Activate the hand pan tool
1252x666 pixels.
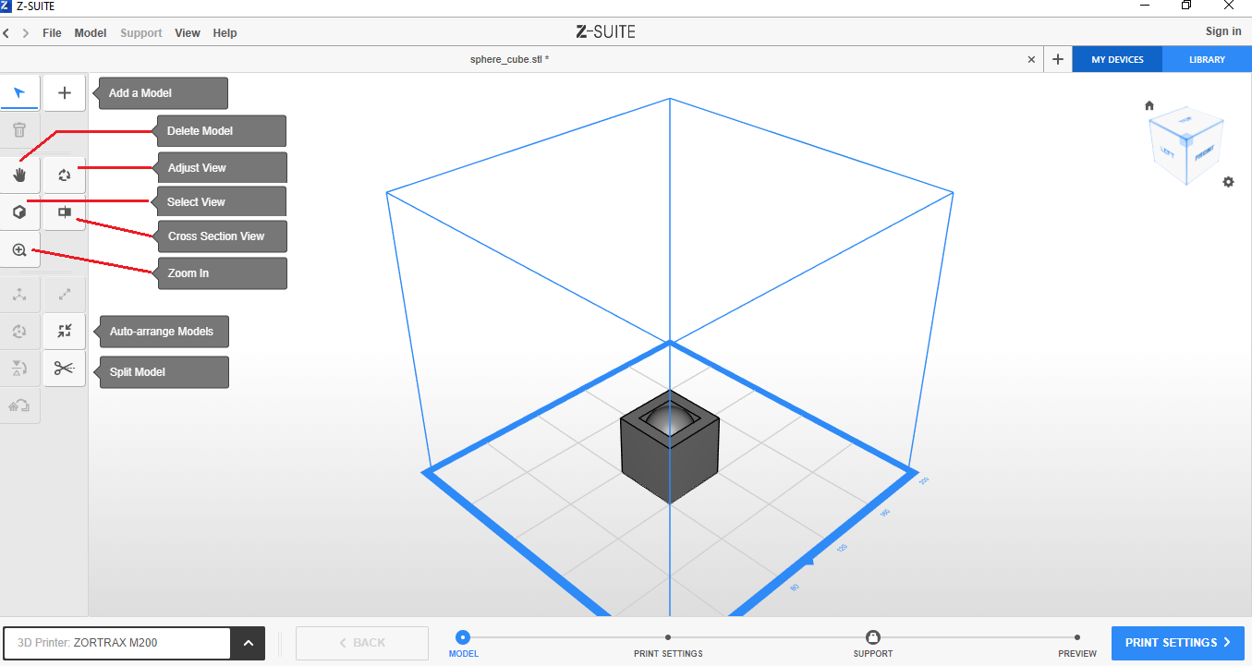[x=19, y=175]
